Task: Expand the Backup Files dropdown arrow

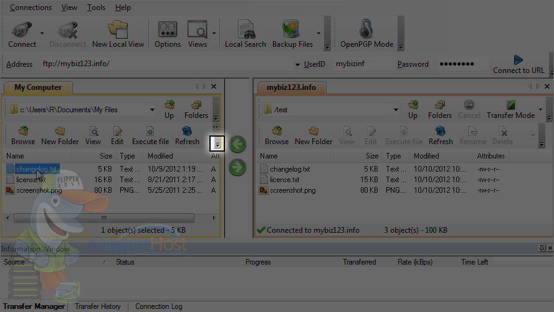Action: pyautogui.click(x=318, y=33)
